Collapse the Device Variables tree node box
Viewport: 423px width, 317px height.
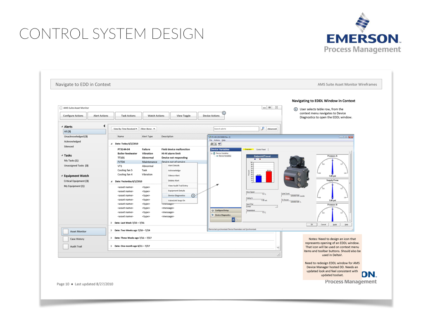[x=212, y=153]
